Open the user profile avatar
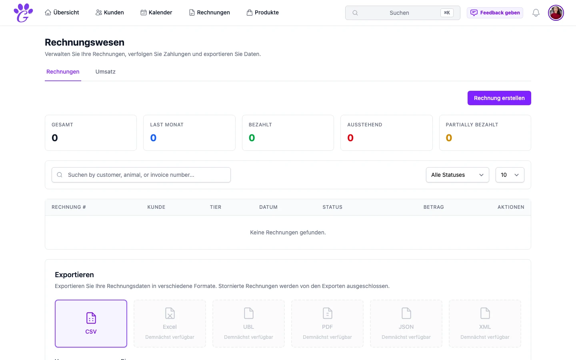 pyautogui.click(x=556, y=13)
